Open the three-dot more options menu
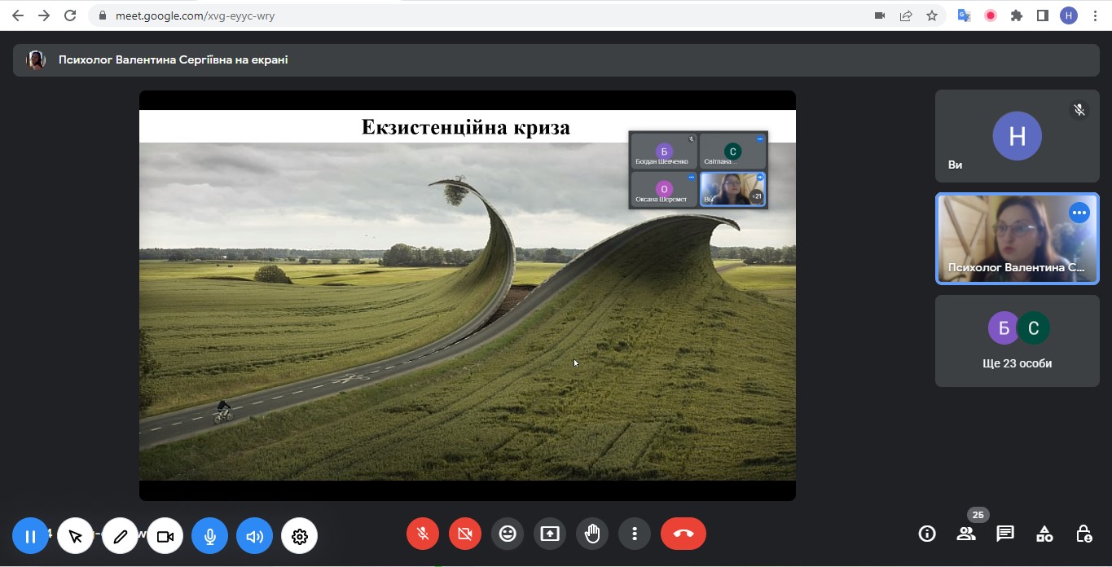1112x567 pixels. (x=635, y=534)
